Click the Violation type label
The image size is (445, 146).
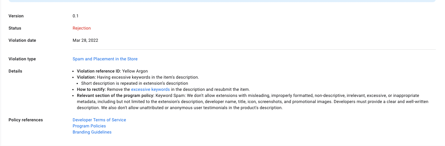pos(22,59)
